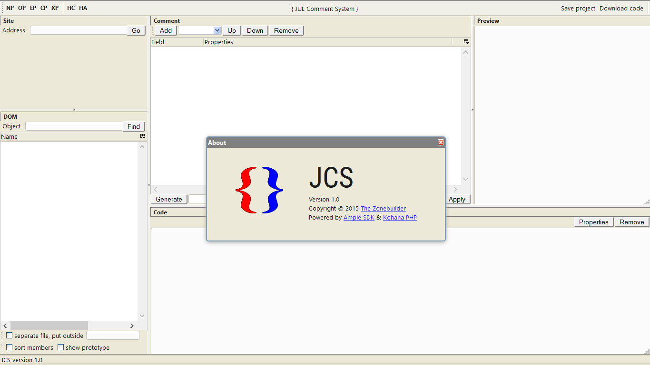Enable the 'separate file, put outside' checkbox
Image resolution: width=650 pixels, height=365 pixels.
[10, 335]
